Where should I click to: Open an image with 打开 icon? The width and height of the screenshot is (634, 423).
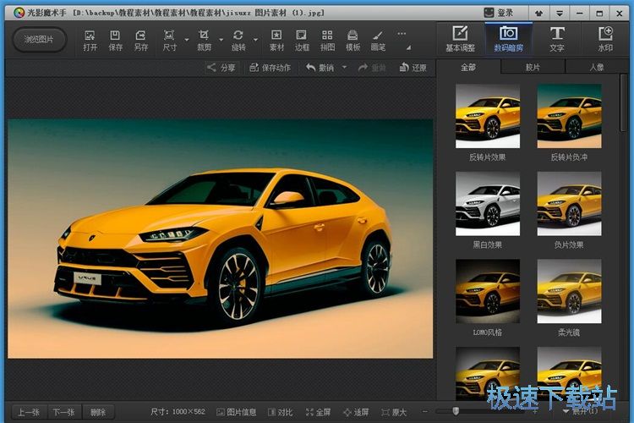tap(90, 41)
